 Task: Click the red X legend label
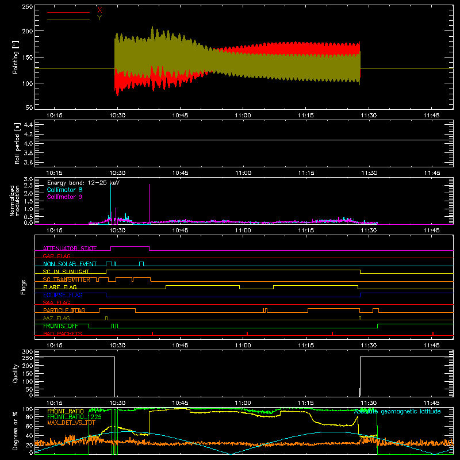pyautogui.click(x=99, y=10)
